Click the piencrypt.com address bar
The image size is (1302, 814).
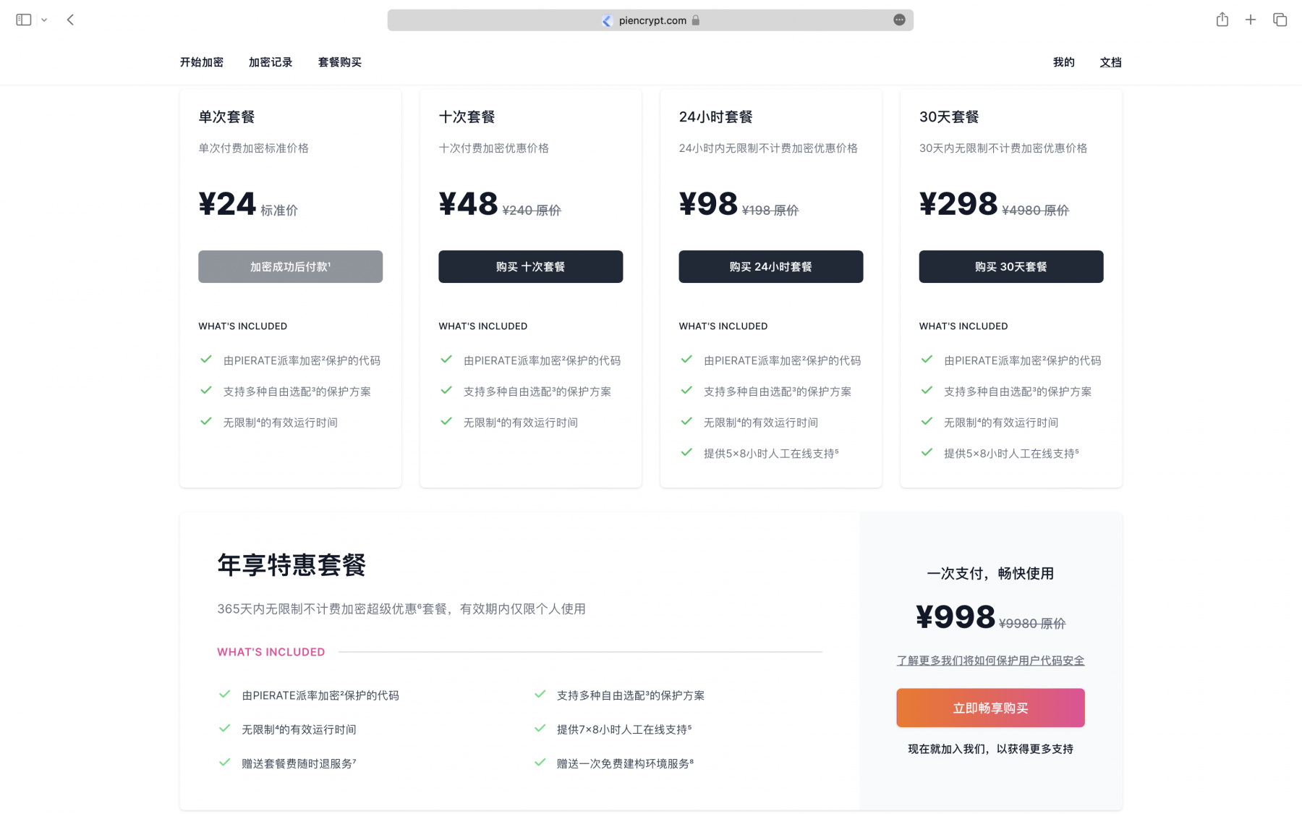coord(650,20)
